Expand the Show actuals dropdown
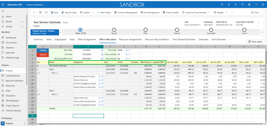This screenshot has width=267, height=126. pyautogui.click(x=129, y=58)
